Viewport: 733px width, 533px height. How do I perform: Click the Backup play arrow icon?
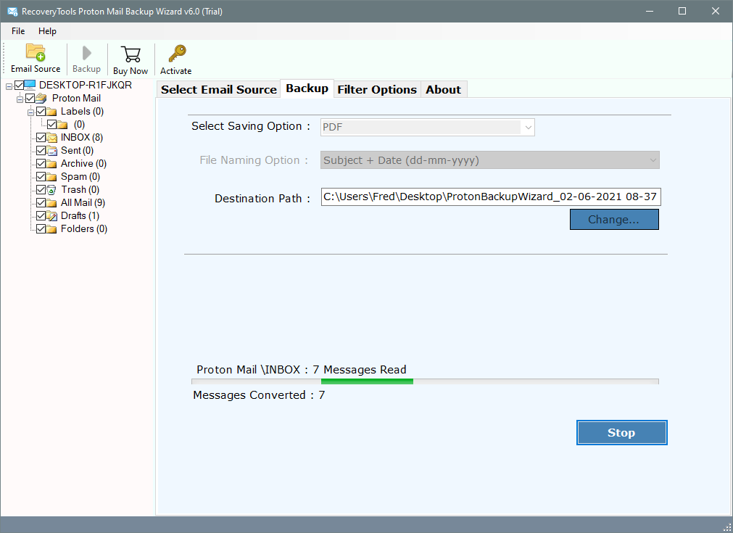[86, 54]
